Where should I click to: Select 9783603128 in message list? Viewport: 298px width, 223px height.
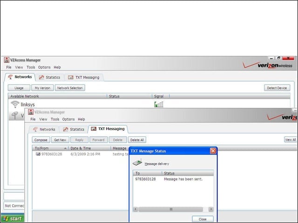pos(52,154)
